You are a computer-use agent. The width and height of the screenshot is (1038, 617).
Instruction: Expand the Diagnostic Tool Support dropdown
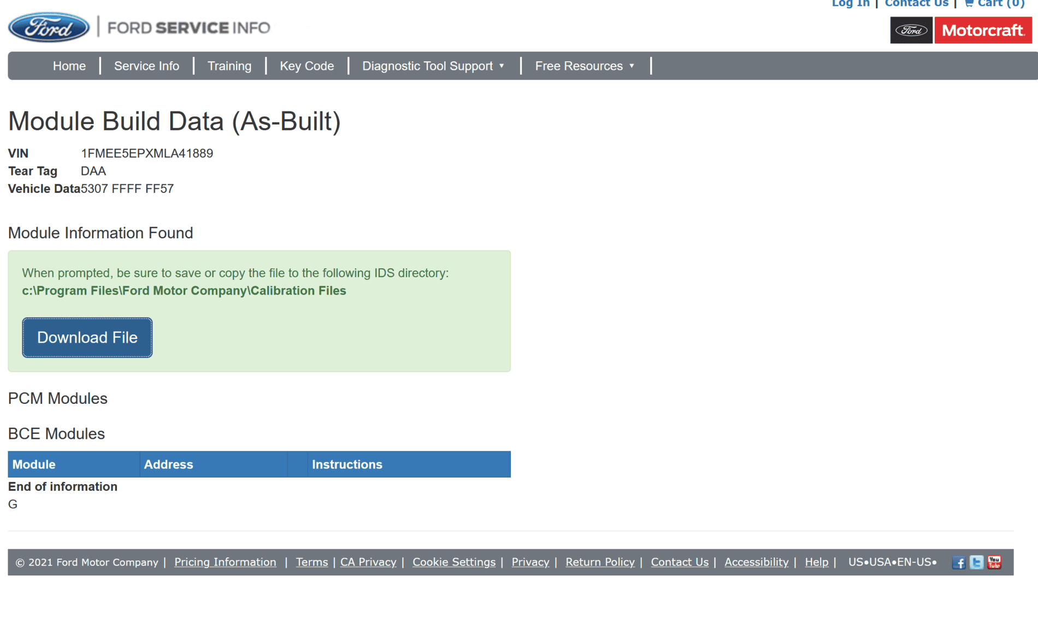[433, 66]
